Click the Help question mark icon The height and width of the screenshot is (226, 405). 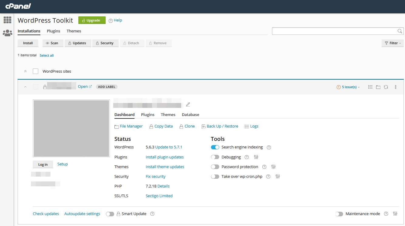pyautogui.click(x=111, y=21)
